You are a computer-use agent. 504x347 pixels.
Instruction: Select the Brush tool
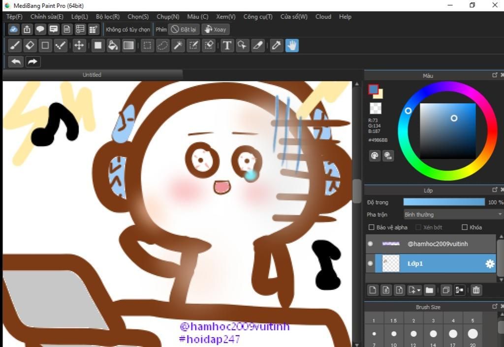tap(14, 45)
